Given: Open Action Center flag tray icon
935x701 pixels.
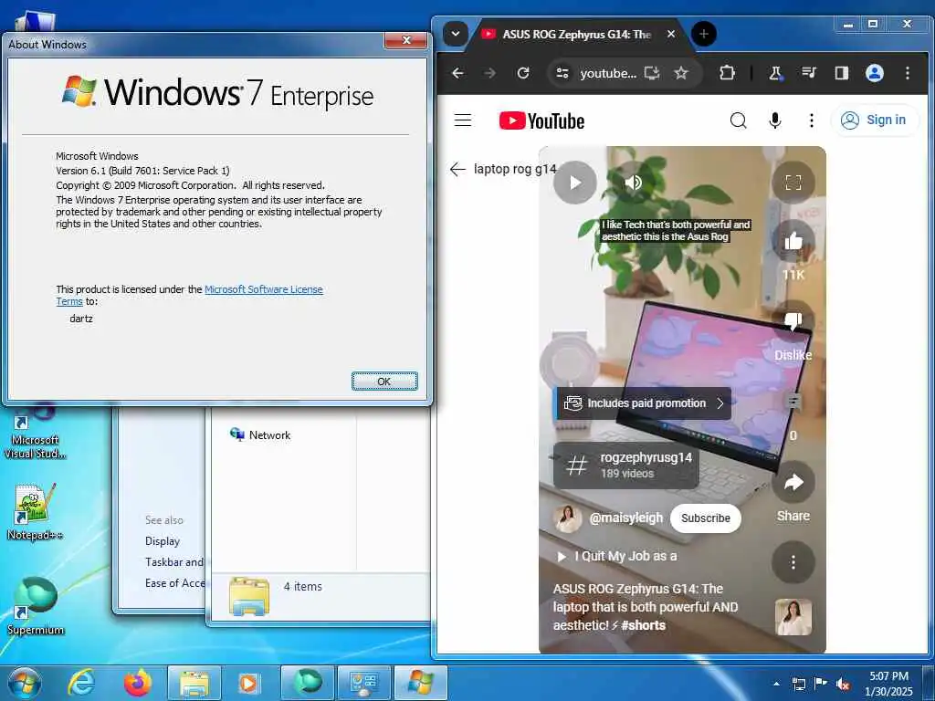Looking at the screenshot, I should (x=821, y=684).
